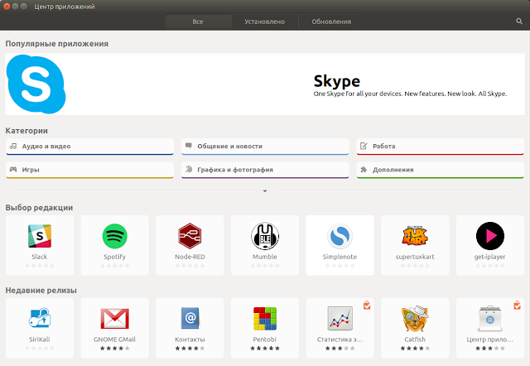This screenshot has height=366, width=530.
Task: Click the Catfish name label
Action: point(415,340)
